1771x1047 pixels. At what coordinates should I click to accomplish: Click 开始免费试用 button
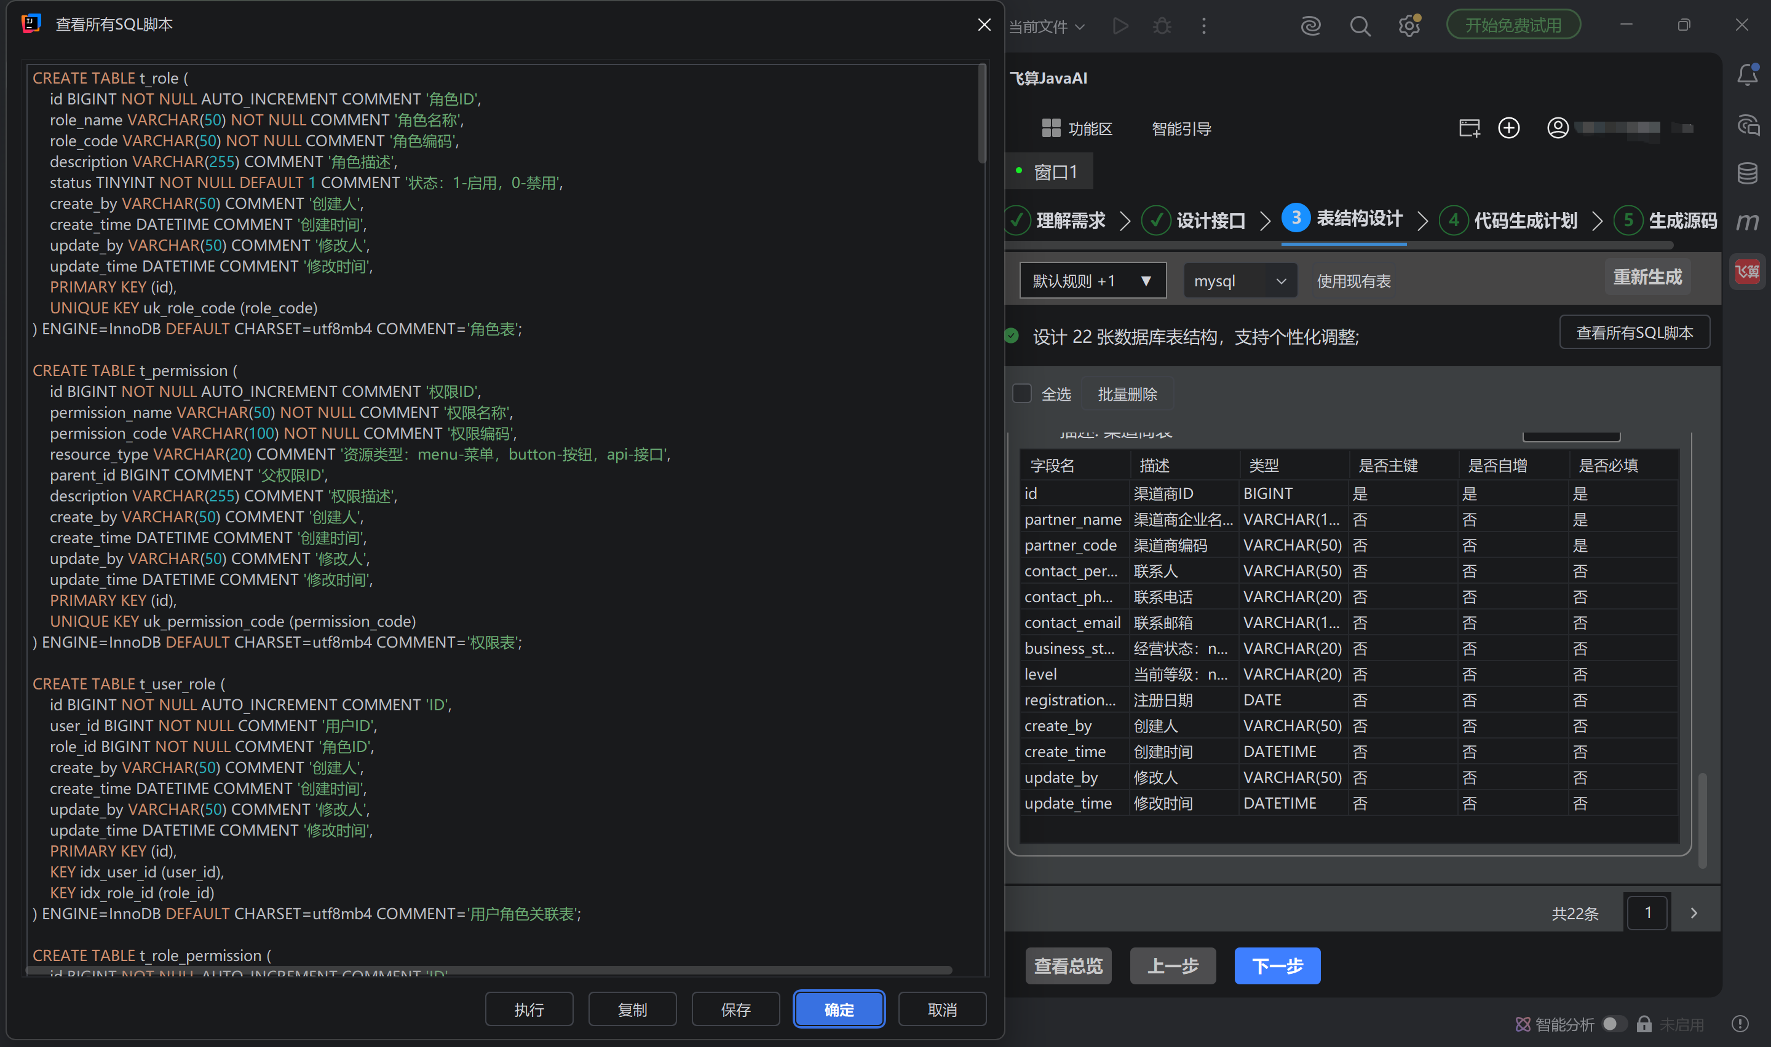click(1513, 25)
